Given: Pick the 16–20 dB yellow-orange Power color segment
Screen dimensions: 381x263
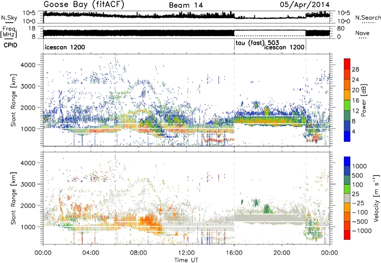Looking at the screenshot, I should (347, 95).
